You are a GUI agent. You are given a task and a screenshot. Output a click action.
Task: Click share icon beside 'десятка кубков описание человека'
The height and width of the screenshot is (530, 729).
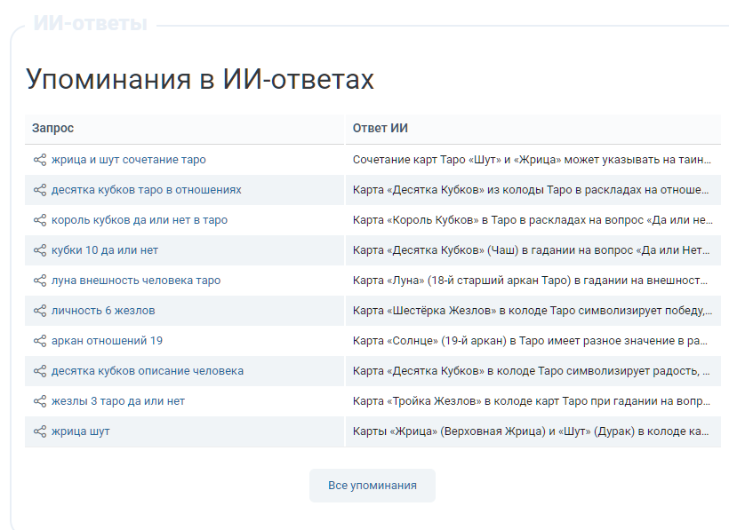40,371
